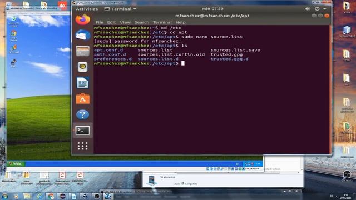Screen dimensions: 356x200
Task: Click 'apt.conf.d' directory name
Action: [108, 50]
